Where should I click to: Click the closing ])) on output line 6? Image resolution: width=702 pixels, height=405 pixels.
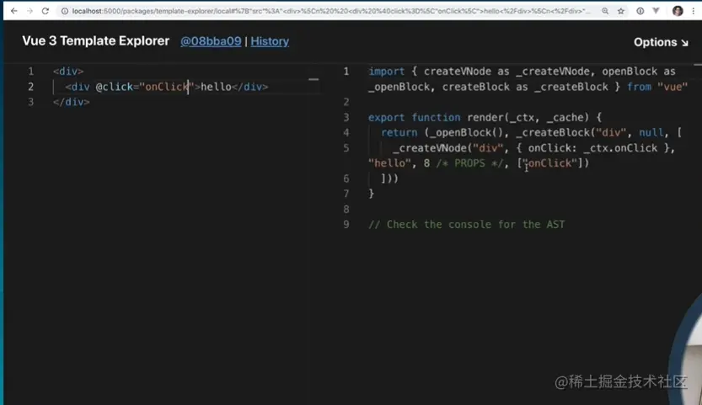coord(389,179)
